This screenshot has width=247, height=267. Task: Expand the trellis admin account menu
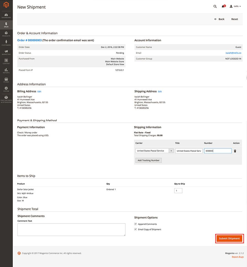tap(235, 6)
